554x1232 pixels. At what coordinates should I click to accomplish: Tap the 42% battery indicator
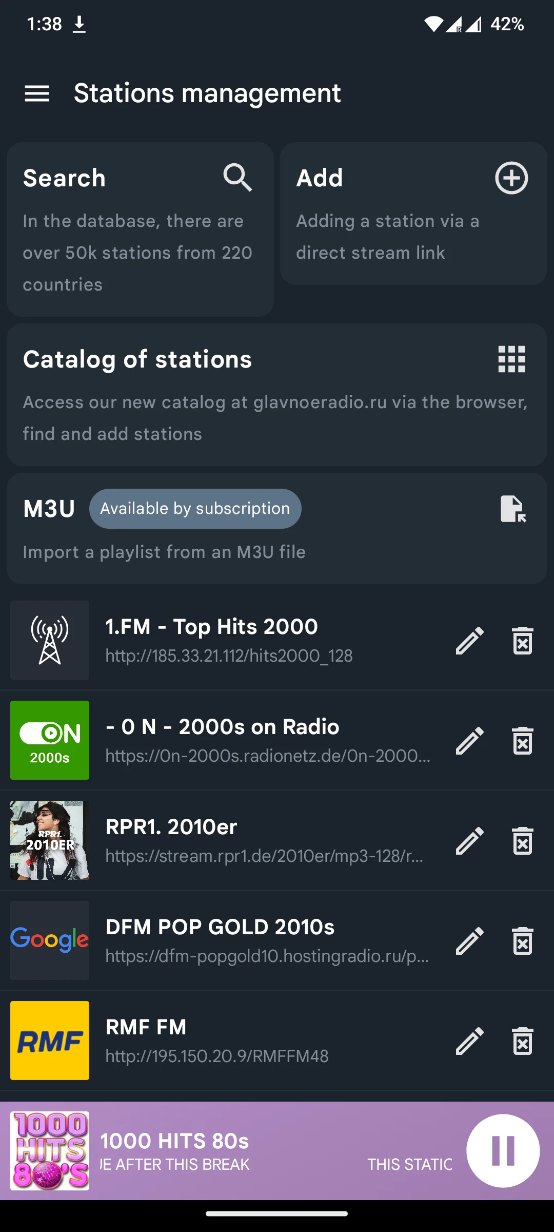point(507,24)
